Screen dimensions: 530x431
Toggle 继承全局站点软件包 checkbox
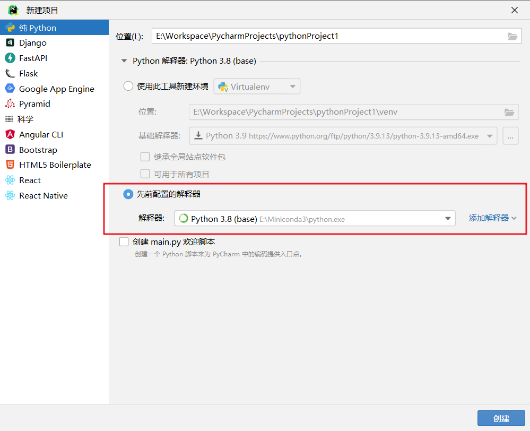(145, 157)
